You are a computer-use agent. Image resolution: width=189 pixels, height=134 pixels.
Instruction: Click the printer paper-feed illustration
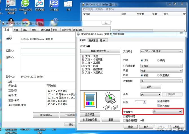[x=110, y=98]
